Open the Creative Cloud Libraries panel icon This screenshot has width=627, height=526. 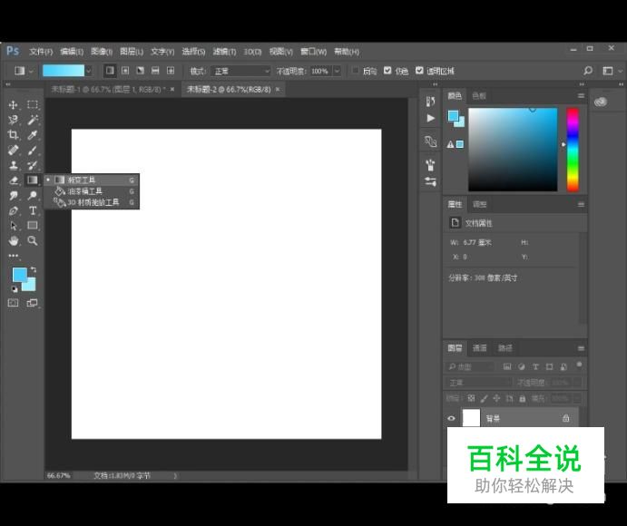[601, 102]
